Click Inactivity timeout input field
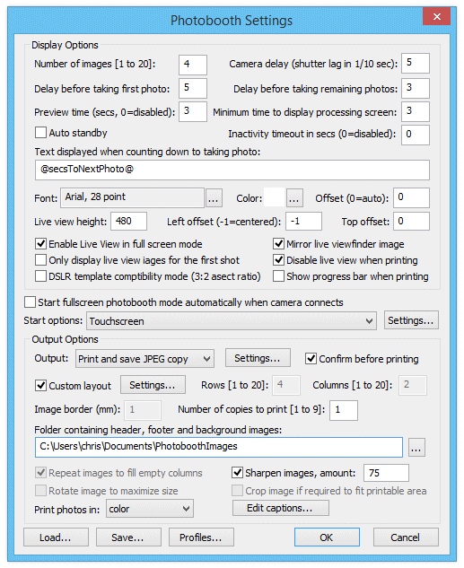This screenshot has height=568, width=464. pyautogui.click(x=416, y=135)
